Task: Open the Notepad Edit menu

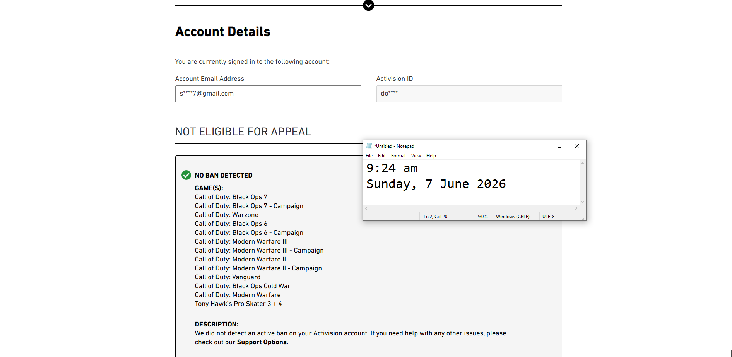Action: pyautogui.click(x=382, y=156)
